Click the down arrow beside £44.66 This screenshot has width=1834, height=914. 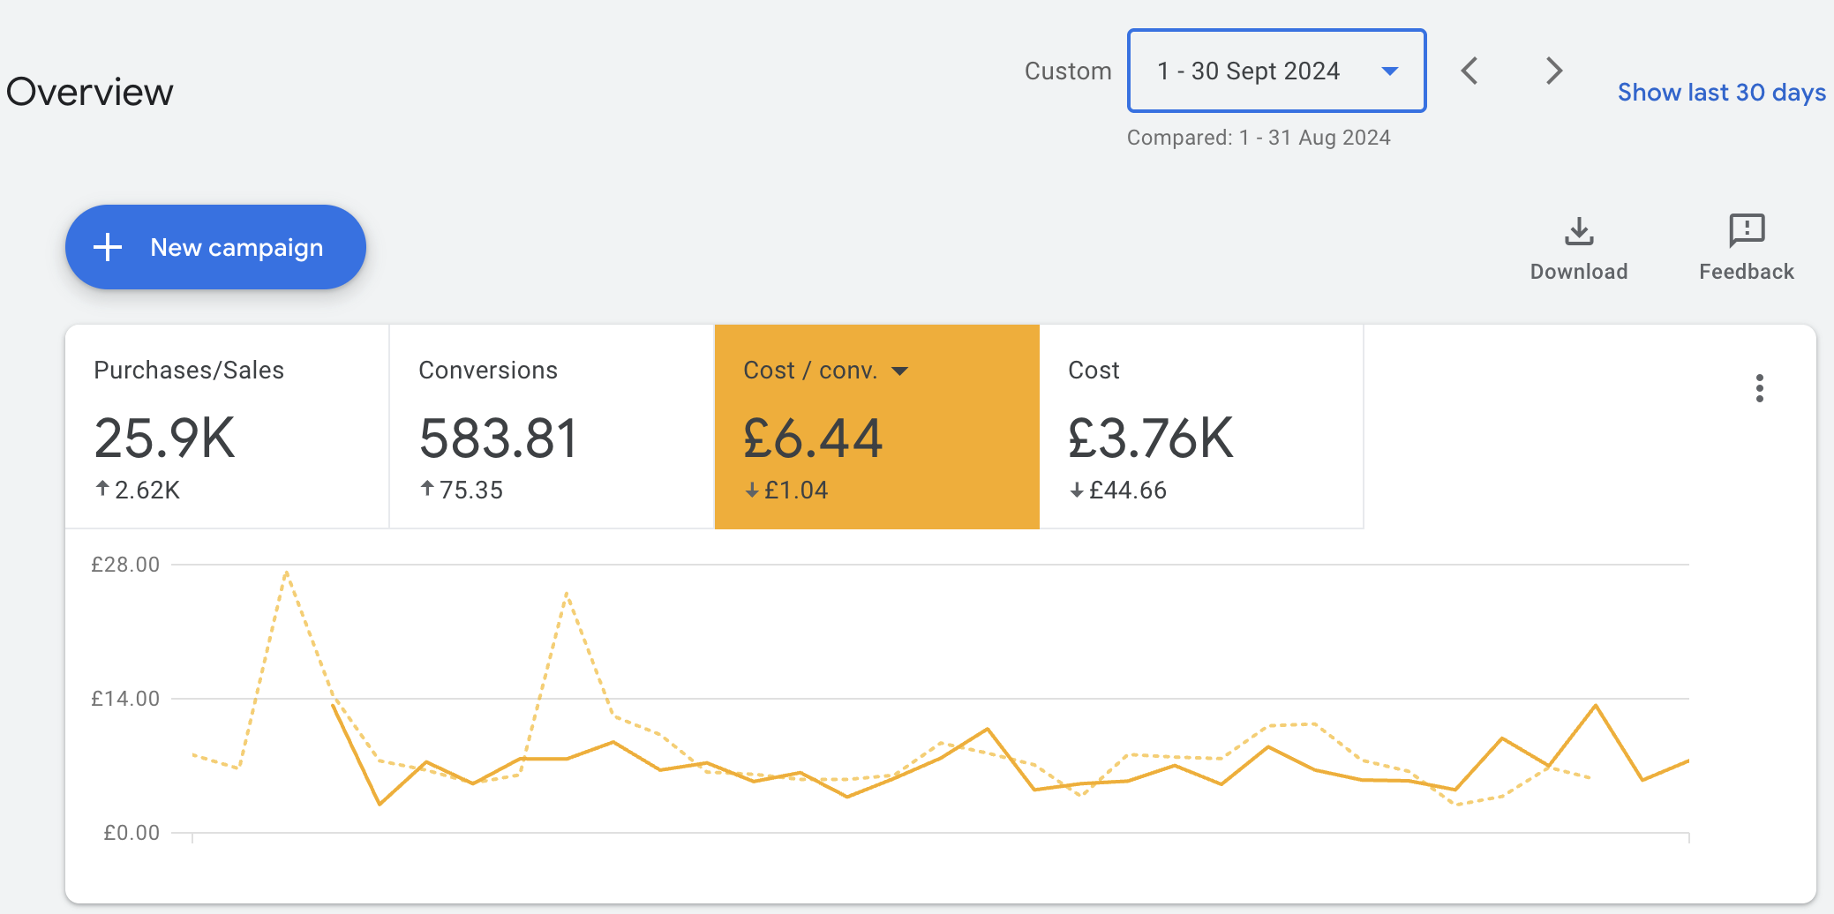(1077, 491)
